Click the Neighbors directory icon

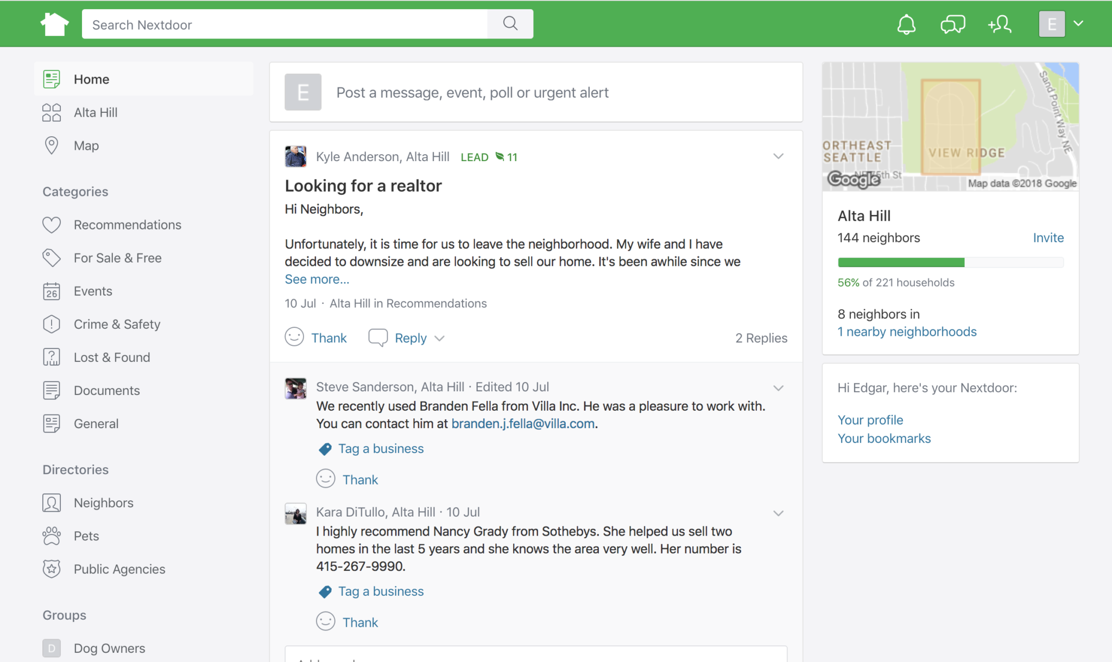click(52, 502)
